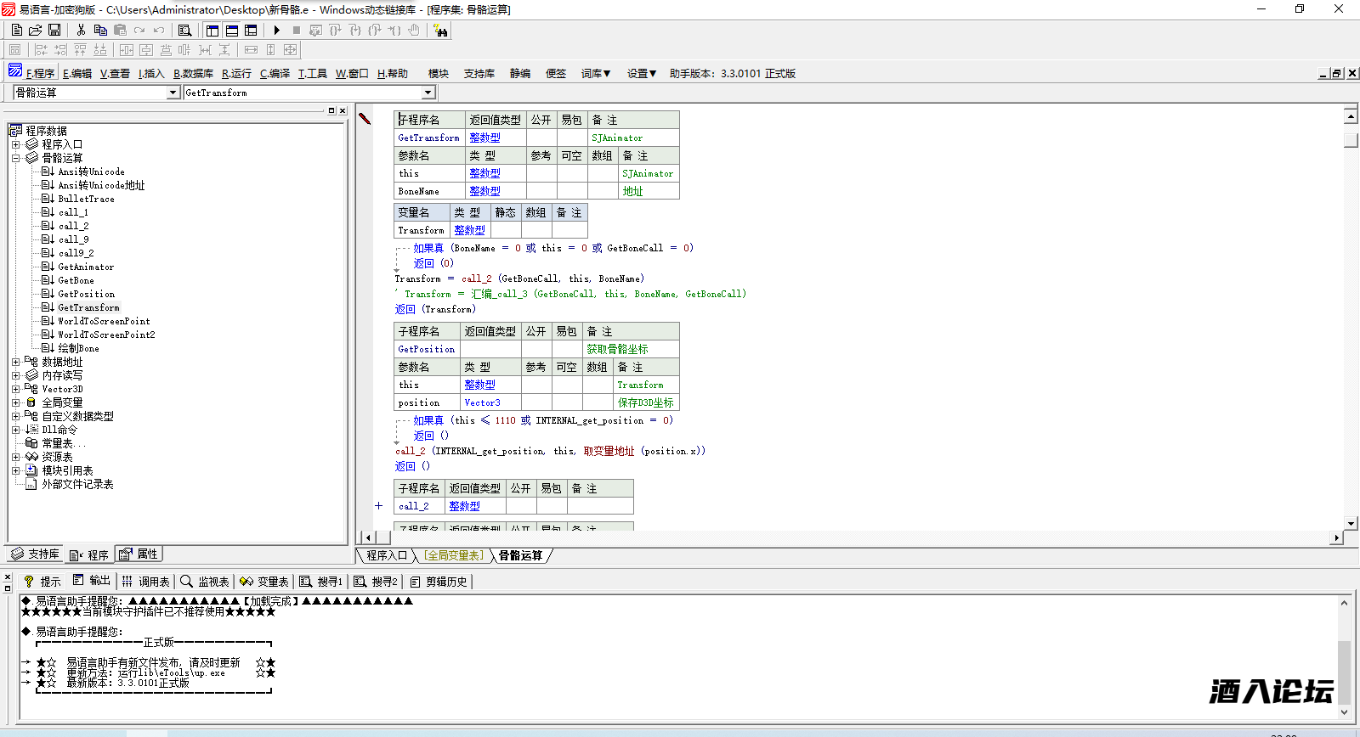Select 外部文件记录表 tree item
This screenshot has width=1360, height=737.
[x=77, y=484]
